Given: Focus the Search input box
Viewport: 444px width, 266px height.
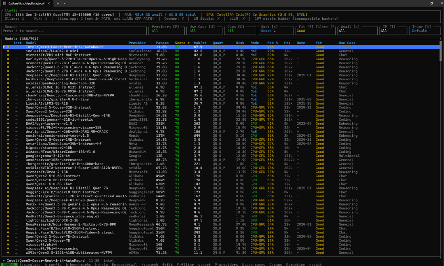Looking at the screenshot, I should point(74,30).
